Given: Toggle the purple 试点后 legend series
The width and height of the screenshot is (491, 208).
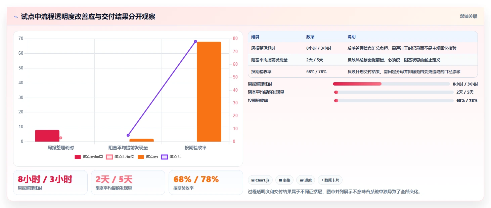Looking at the screenshot, I should 171,157.
